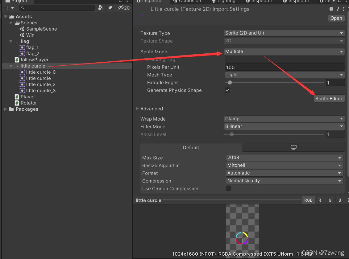Image resolution: width=349 pixels, height=259 pixels.
Task: Open the Mesh Type dropdown
Action: click(x=285, y=75)
